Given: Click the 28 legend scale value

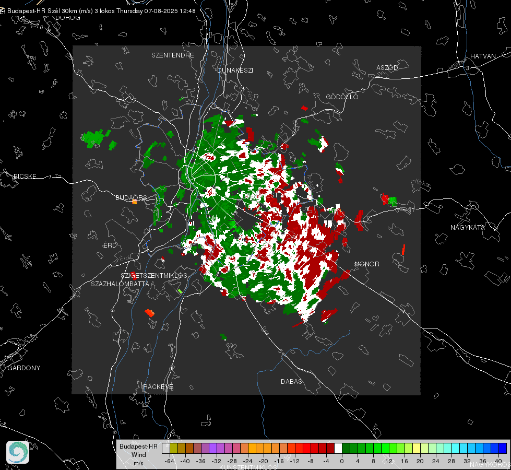Looking at the screenshot, I should [451, 461].
